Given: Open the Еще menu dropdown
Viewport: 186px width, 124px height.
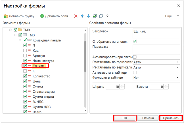Looking at the screenshot, I should coord(178,16).
